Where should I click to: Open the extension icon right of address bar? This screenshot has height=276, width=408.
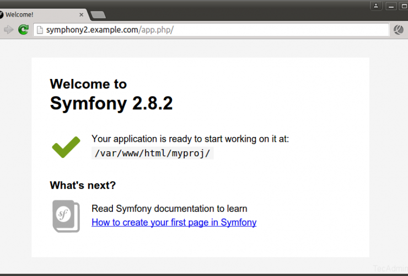(x=398, y=30)
